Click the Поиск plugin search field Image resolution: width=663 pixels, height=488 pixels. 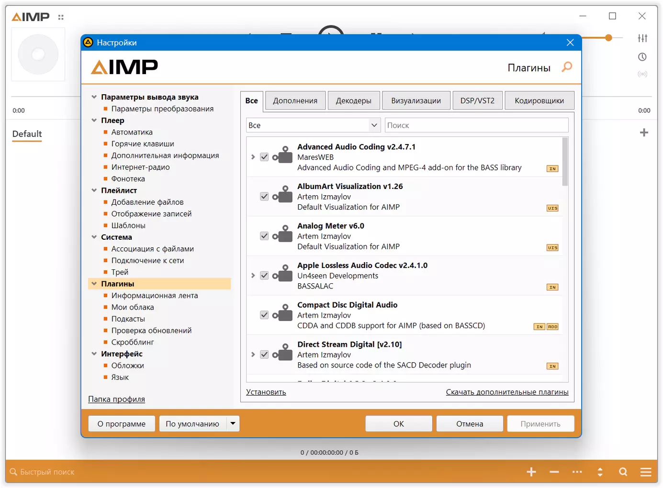[x=476, y=125]
